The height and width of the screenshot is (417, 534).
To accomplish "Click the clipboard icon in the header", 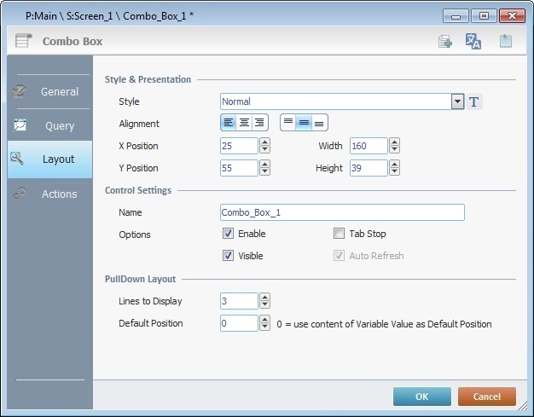I will 506,41.
